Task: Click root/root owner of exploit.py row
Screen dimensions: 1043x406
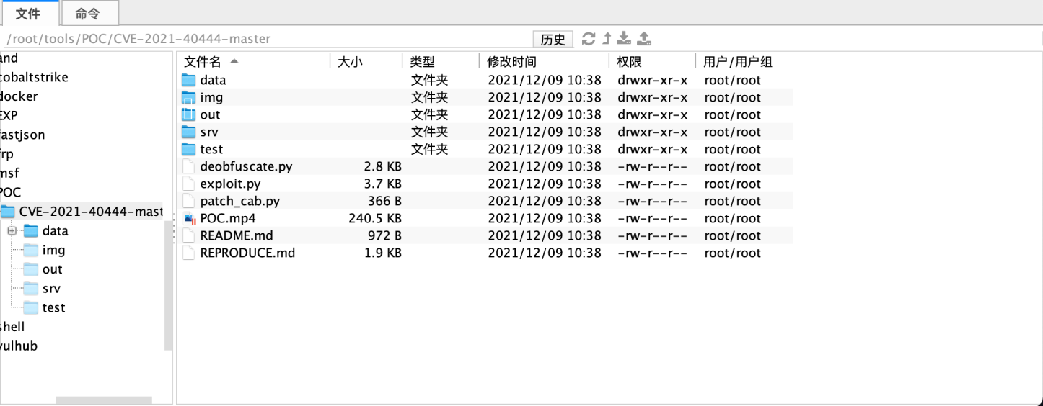Action: [733, 184]
